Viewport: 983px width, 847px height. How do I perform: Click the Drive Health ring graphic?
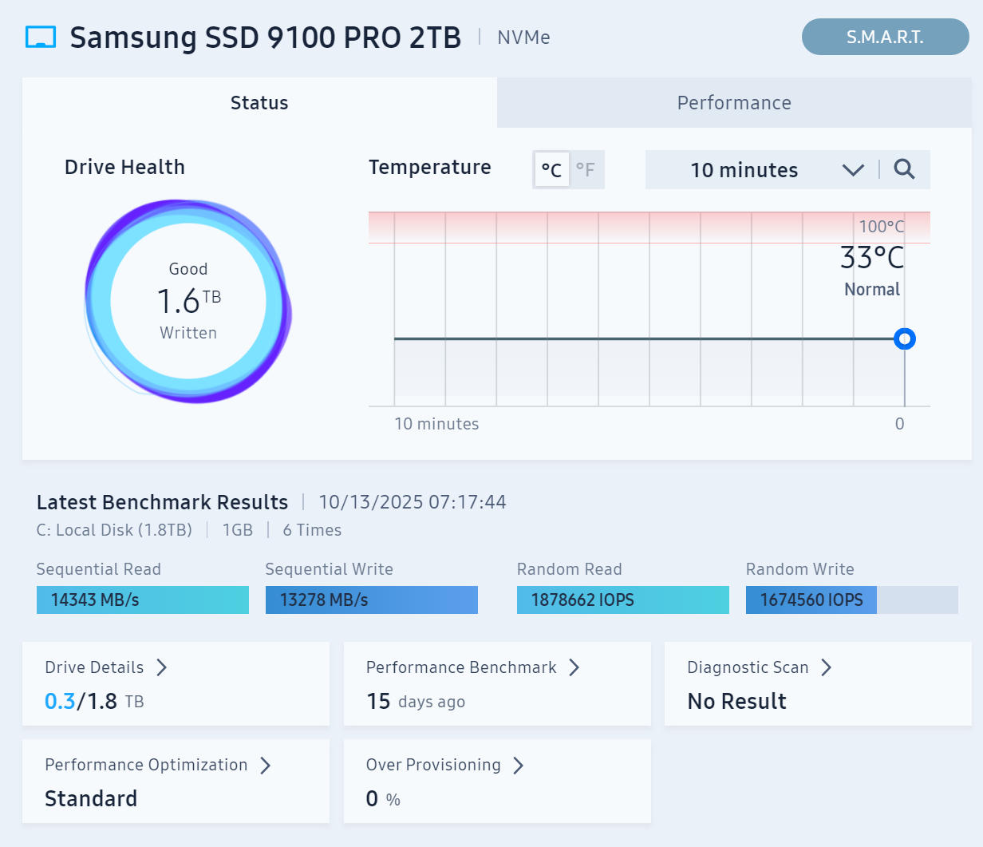(188, 301)
